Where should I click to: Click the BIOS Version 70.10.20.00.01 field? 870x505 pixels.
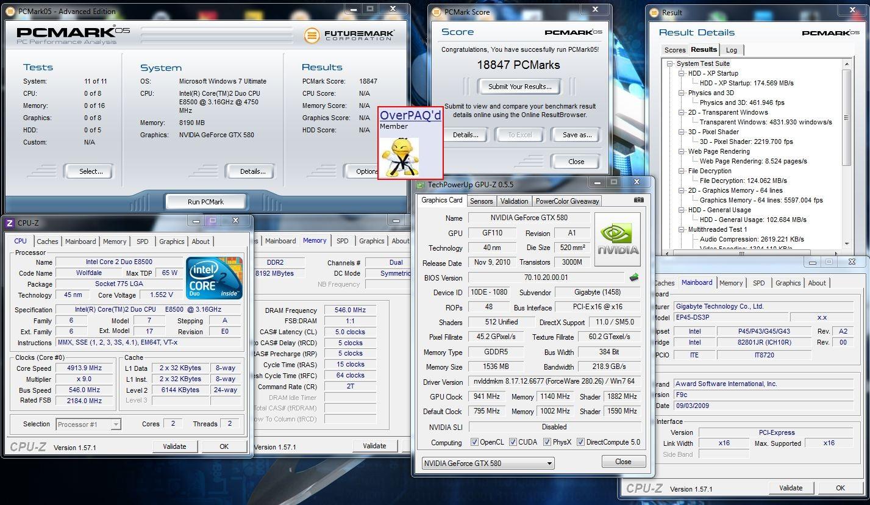[x=546, y=278]
